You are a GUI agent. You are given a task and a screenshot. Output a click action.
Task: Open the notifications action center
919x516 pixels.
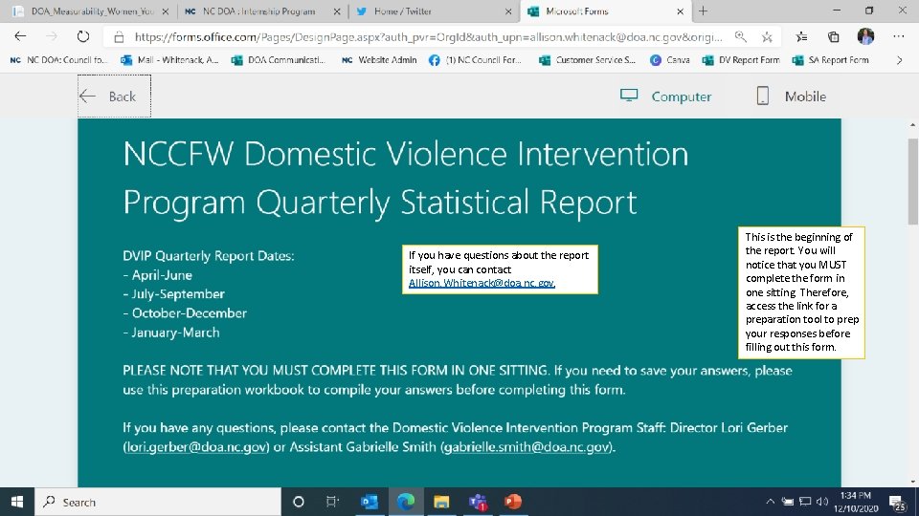[x=897, y=502]
